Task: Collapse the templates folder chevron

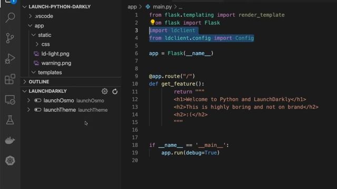Action: click(34, 72)
